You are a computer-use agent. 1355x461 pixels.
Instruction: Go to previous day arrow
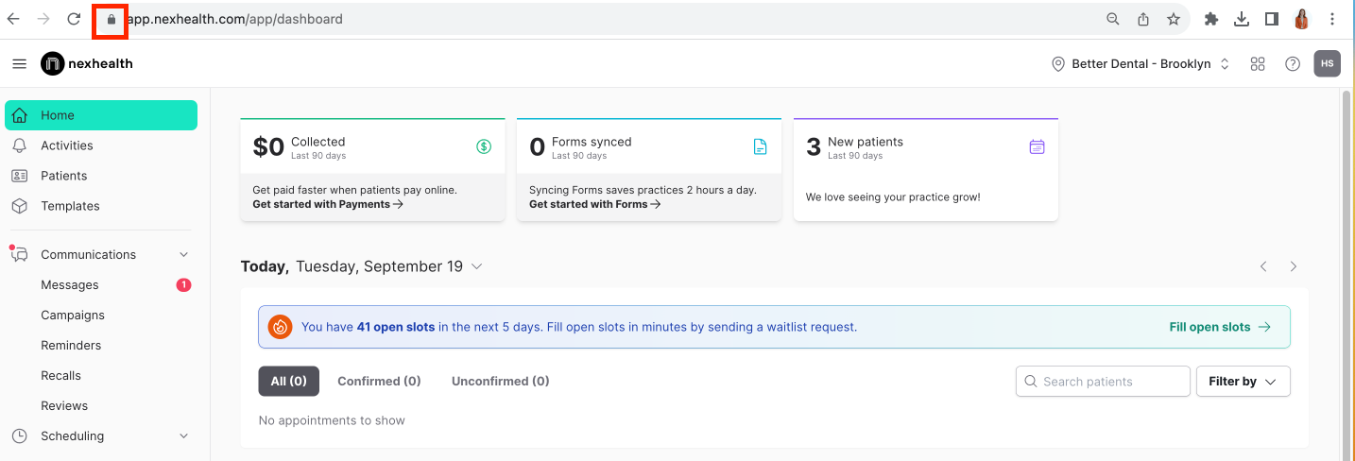pos(1263,266)
